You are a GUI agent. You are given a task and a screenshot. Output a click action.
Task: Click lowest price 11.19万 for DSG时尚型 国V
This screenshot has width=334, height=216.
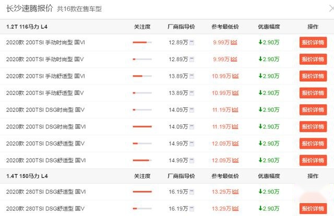click(x=221, y=110)
